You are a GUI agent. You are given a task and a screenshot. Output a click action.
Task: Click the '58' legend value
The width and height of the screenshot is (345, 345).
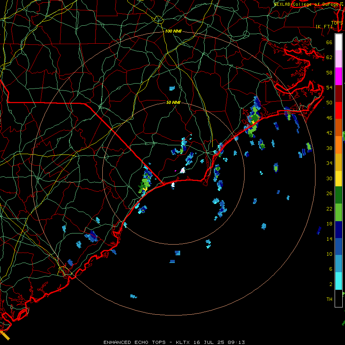329,72
